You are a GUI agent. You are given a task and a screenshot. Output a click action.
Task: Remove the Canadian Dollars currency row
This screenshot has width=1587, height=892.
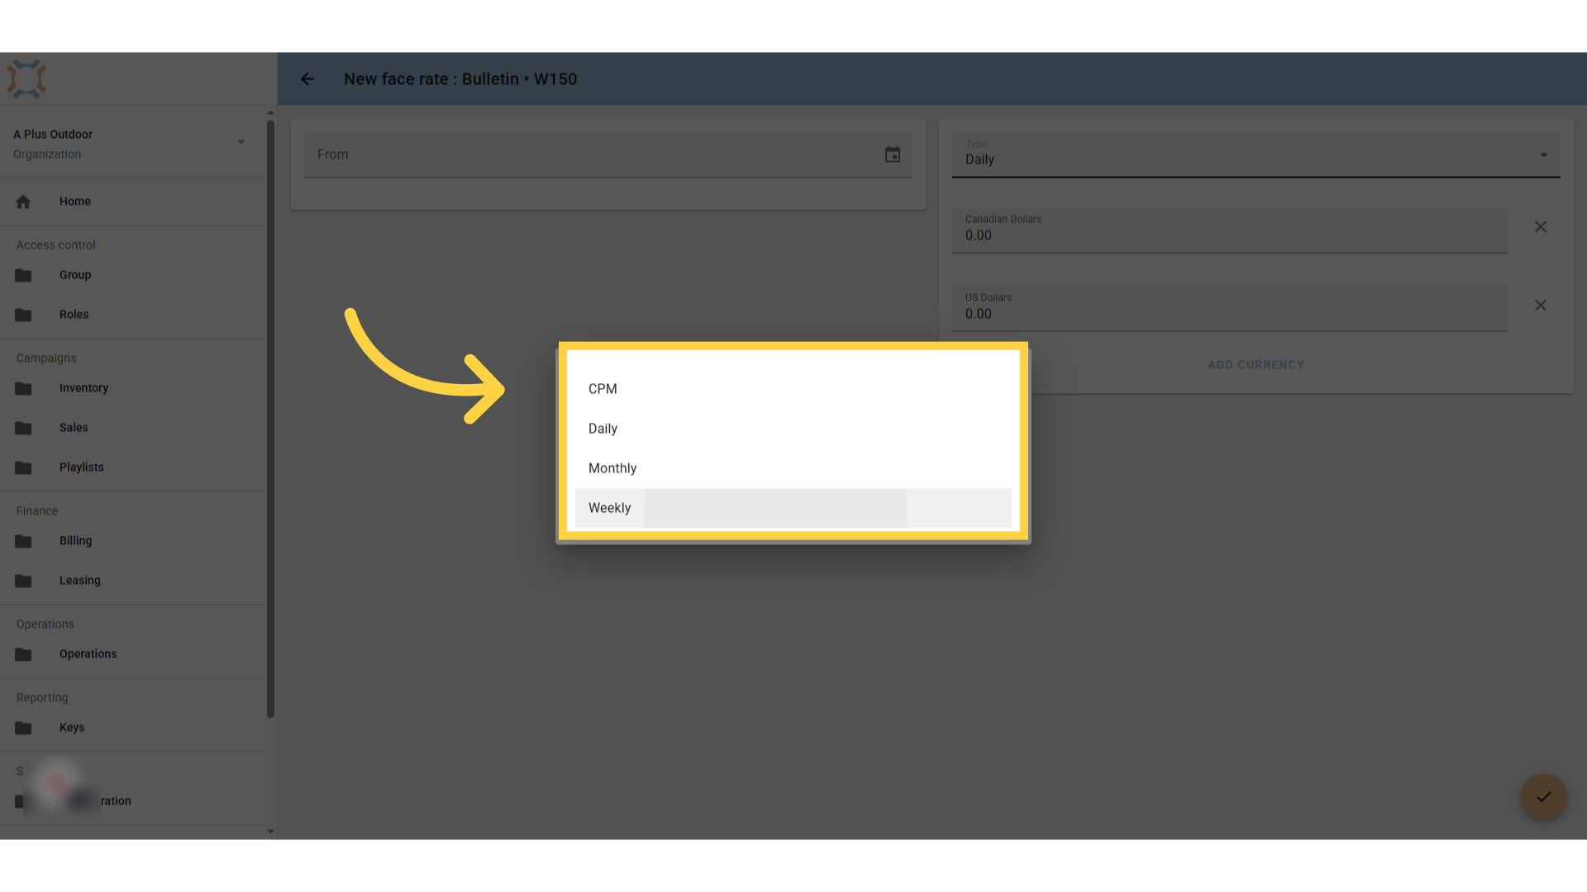click(x=1541, y=227)
